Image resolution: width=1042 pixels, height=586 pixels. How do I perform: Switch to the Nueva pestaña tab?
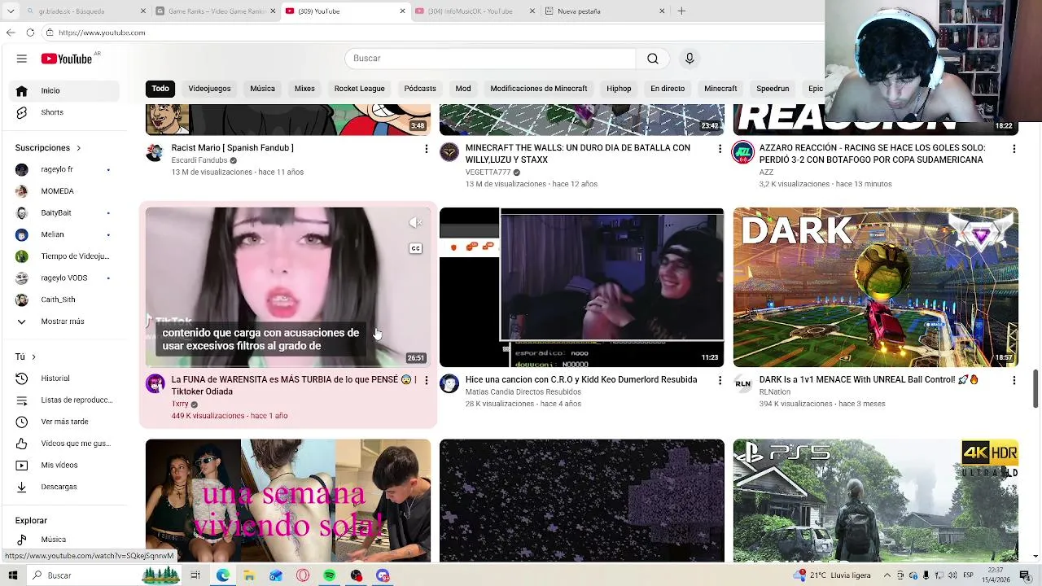[x=603, y=11]
